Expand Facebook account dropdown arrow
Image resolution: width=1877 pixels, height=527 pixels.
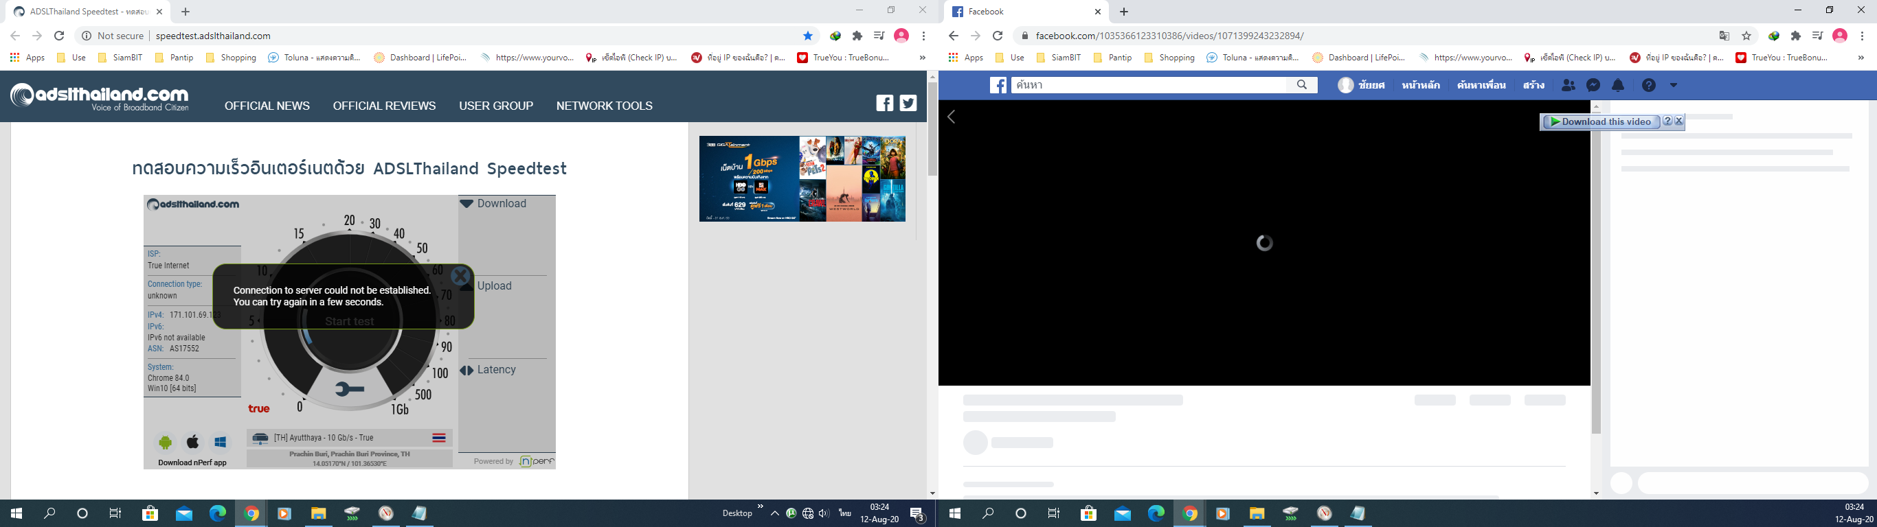point(1673,85)
